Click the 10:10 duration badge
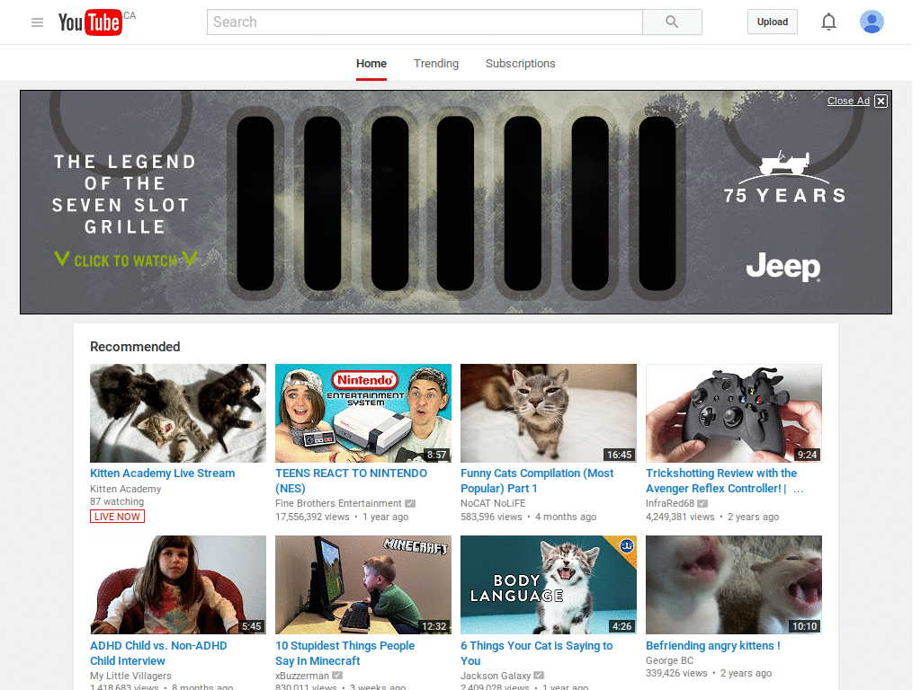Viewport: 921px width, 690px height. 805,626
